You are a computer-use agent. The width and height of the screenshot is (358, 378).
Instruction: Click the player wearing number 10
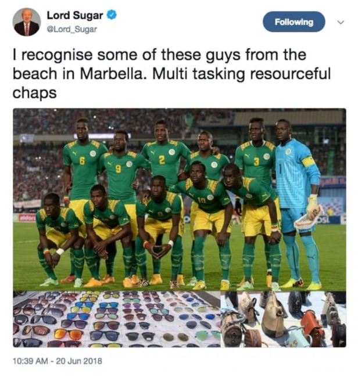click(x=205, y=217)
